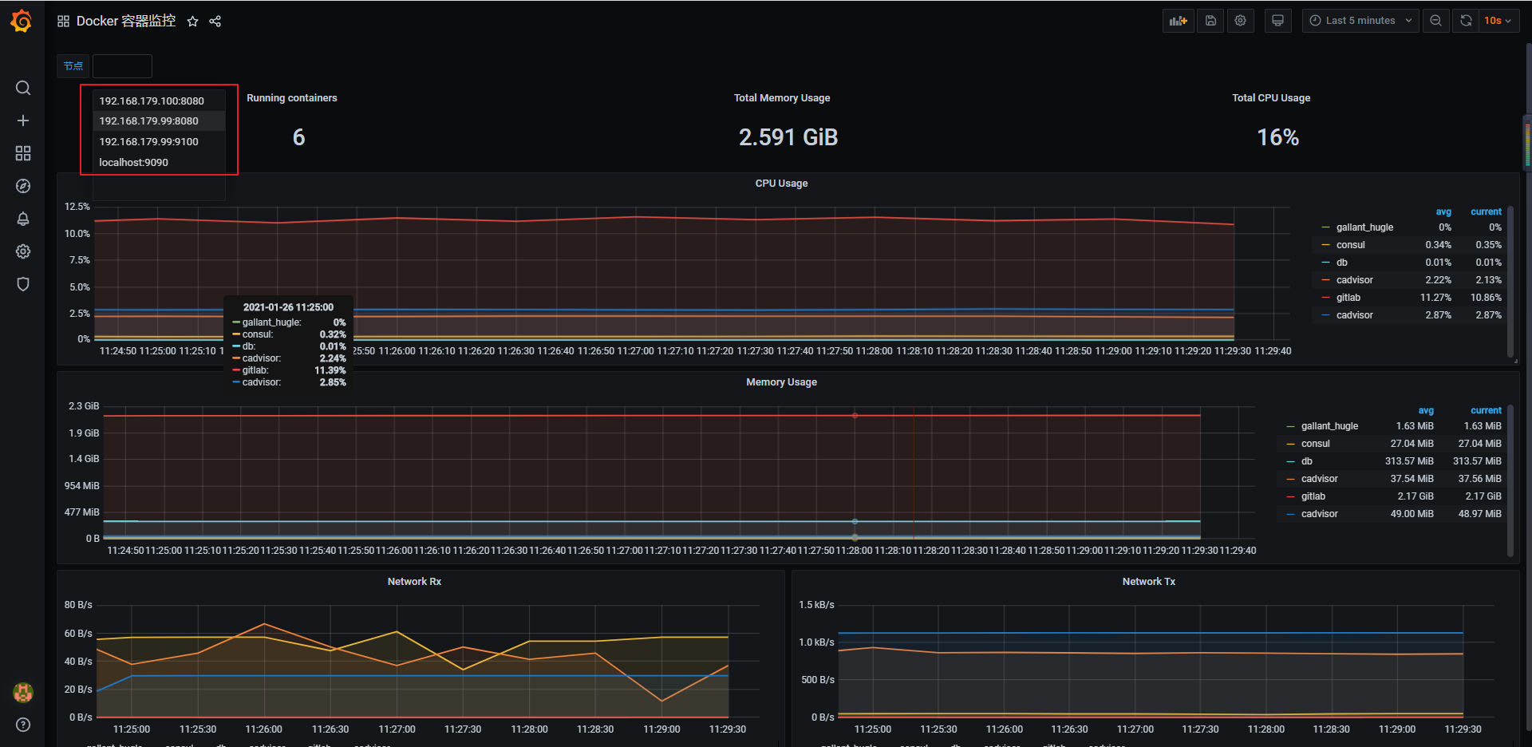Refresh the dashboard with refresh icon
This screenshot has height=747, width=1532.
[1465, 20]
